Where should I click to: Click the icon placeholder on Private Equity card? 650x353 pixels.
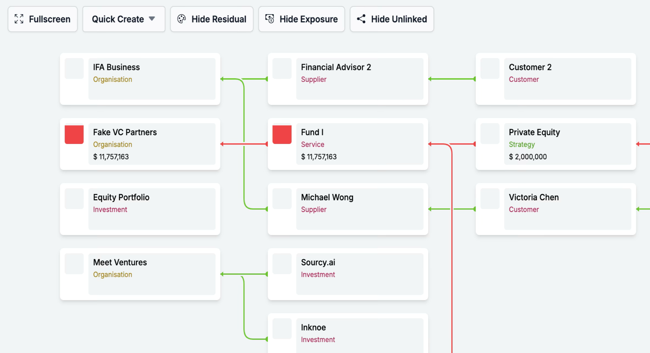click(x=490, y=134)
